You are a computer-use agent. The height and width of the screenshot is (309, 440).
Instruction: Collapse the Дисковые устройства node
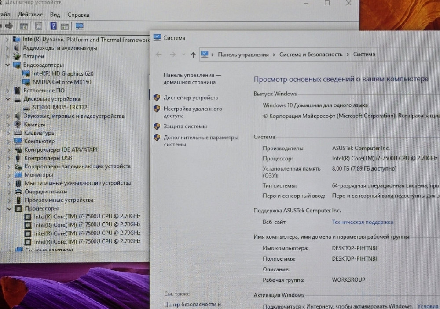[8, 99]
